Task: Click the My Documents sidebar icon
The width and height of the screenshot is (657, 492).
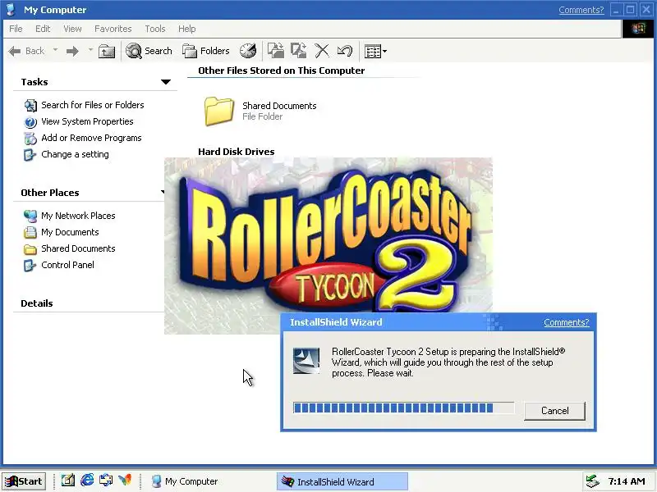Action: pos(30,232)
